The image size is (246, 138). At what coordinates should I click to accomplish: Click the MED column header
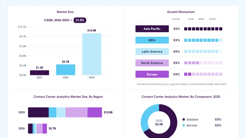[201, 19]
